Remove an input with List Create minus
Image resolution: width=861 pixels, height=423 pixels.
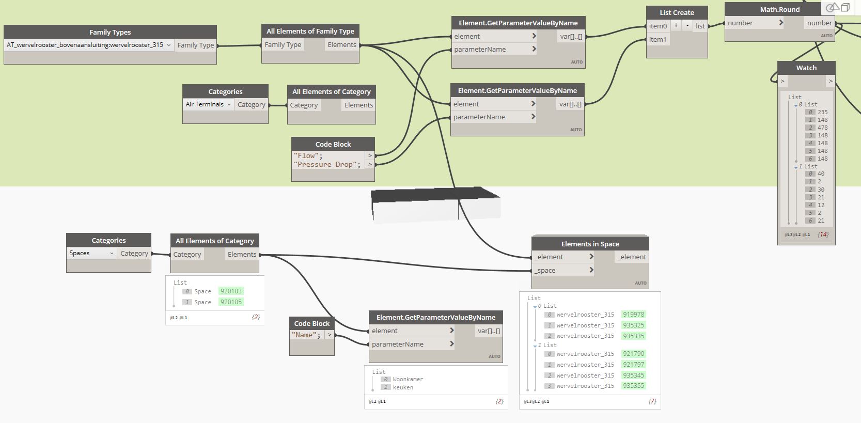pos(687,25)
